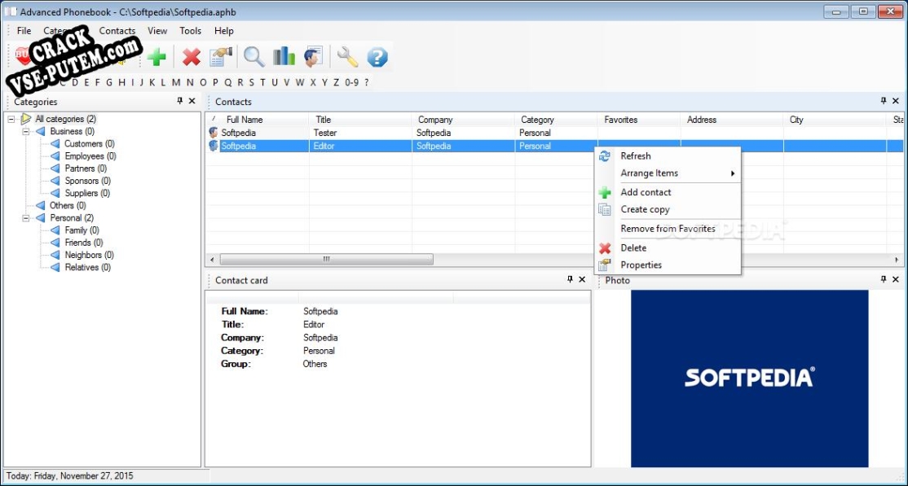
Task: Open the bar chart Statistics icon
Action: pos(284,57)
